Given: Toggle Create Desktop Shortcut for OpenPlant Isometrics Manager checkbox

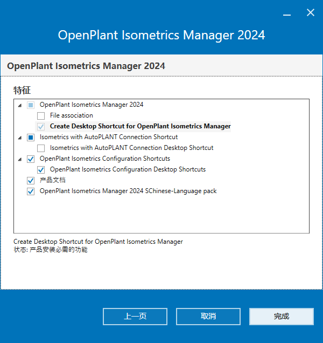Looking at the screenshot, I should point(41,126).
